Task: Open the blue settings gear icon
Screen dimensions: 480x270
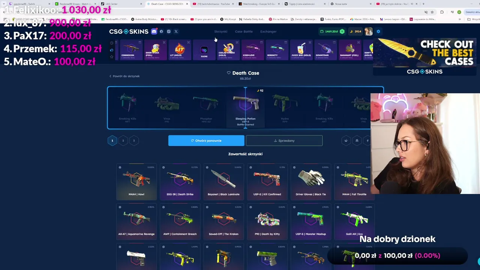Action: (x=378, y=31)
